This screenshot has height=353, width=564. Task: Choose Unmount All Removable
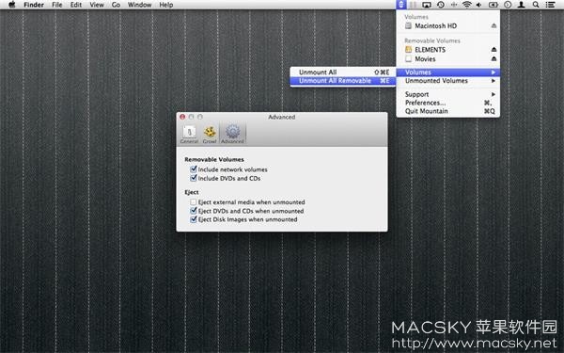343,81
